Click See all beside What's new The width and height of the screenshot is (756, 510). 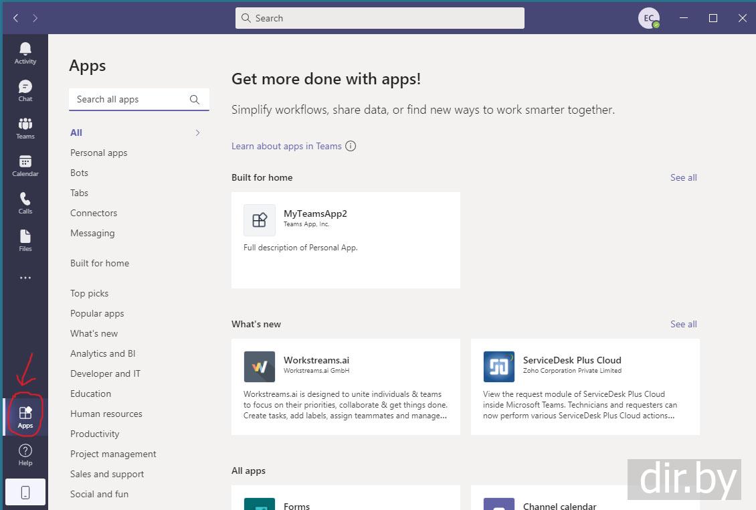683,324
